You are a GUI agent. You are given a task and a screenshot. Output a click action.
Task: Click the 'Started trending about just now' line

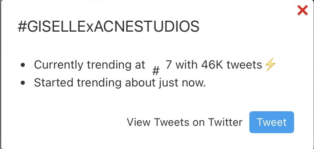pos(120,83)
